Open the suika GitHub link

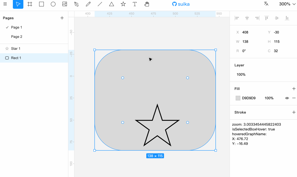click(181, 4)
